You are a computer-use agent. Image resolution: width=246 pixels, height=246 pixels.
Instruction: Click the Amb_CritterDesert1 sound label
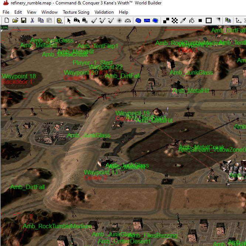pyautogui.click(x=124, y=241)
